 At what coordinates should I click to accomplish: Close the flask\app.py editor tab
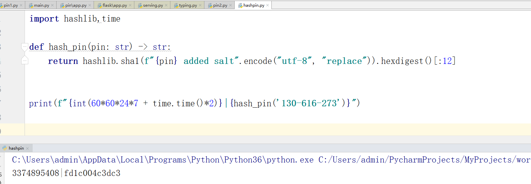[x=130, y=5]
